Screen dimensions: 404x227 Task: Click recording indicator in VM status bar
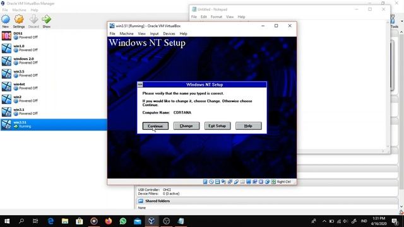click(x=254, y=182)
